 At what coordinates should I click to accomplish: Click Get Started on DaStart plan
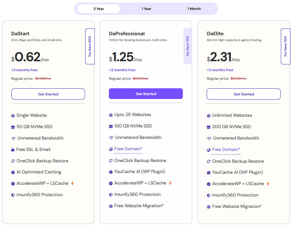48,94
